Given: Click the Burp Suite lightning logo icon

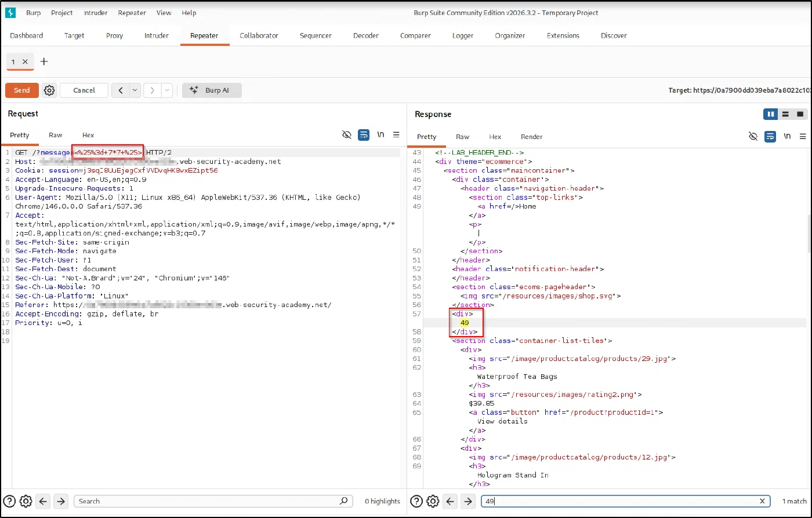Looking at the screenshot, I should [x=10, y=12].
